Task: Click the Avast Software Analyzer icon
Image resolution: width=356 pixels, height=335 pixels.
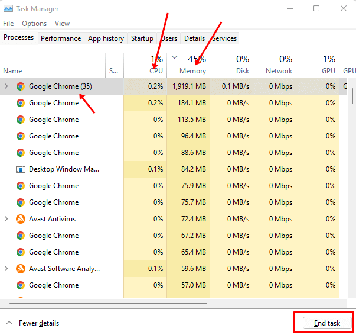Action: click(x=21, y=269)
